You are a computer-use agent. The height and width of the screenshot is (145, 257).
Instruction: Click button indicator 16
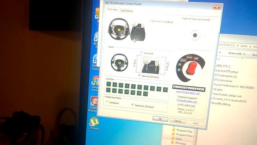tap(139, 93)
